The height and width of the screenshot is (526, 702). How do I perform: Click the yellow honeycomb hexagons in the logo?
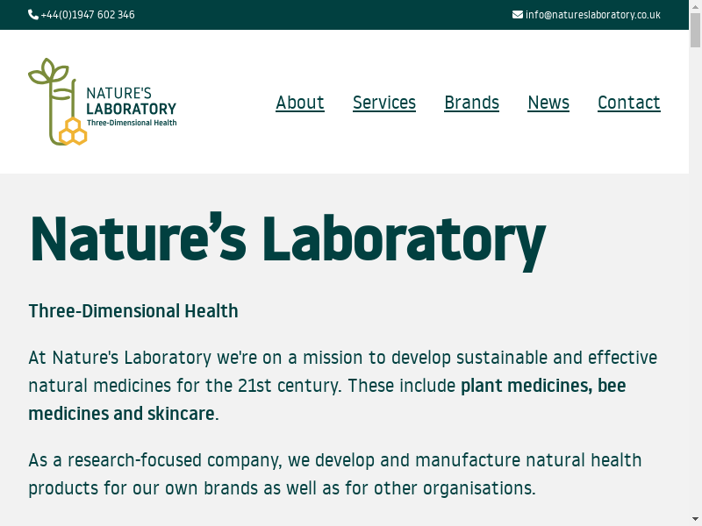click(73, 131)
